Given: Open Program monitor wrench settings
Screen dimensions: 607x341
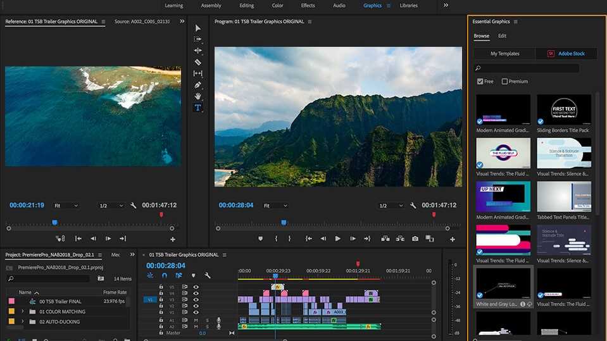Looking at the screenshot, I should coord(413,206).
